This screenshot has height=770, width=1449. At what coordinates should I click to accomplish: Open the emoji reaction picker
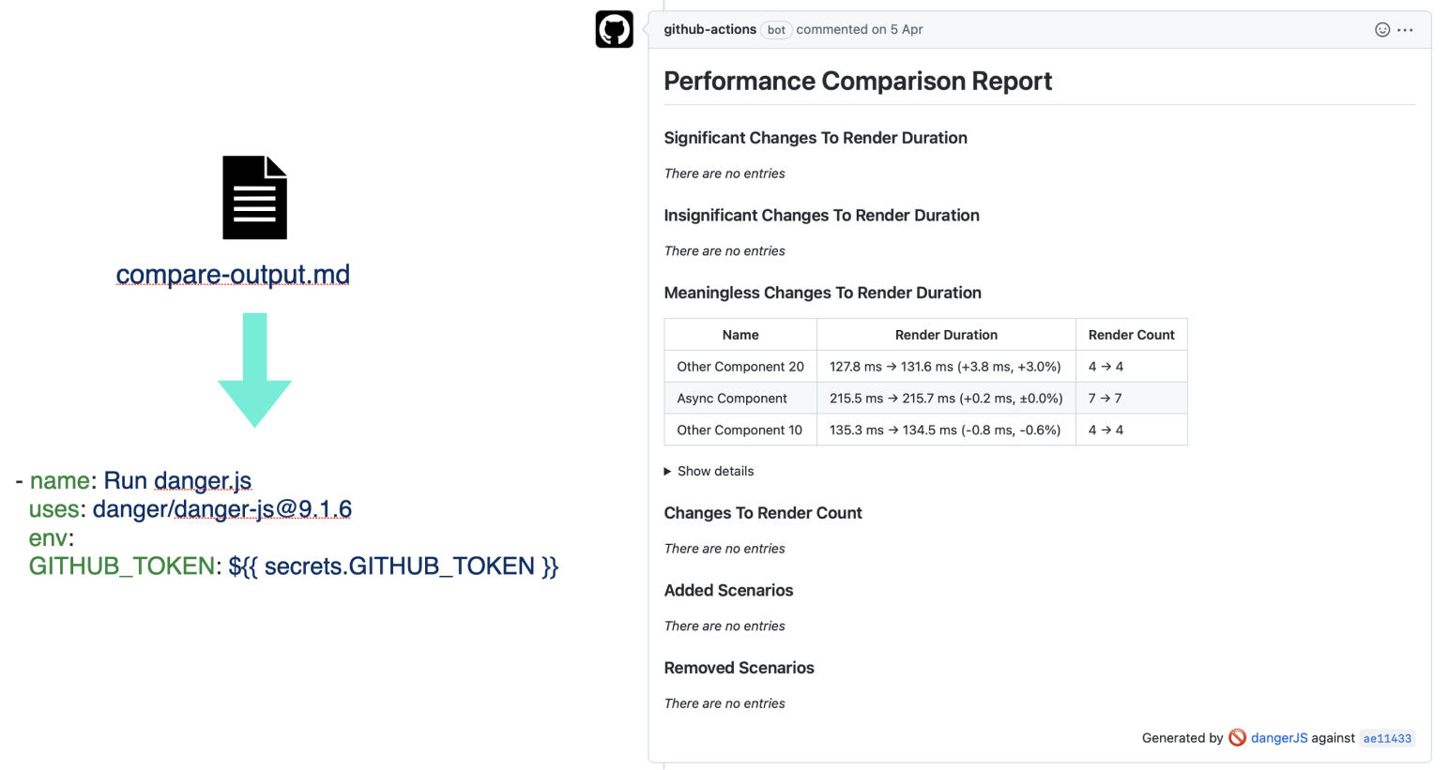pyautogui.click(x=1381, y=30)
